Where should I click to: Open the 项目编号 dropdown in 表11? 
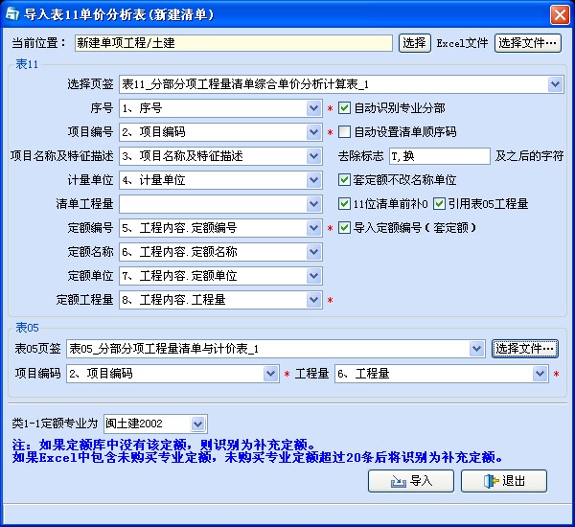(314, 132)
